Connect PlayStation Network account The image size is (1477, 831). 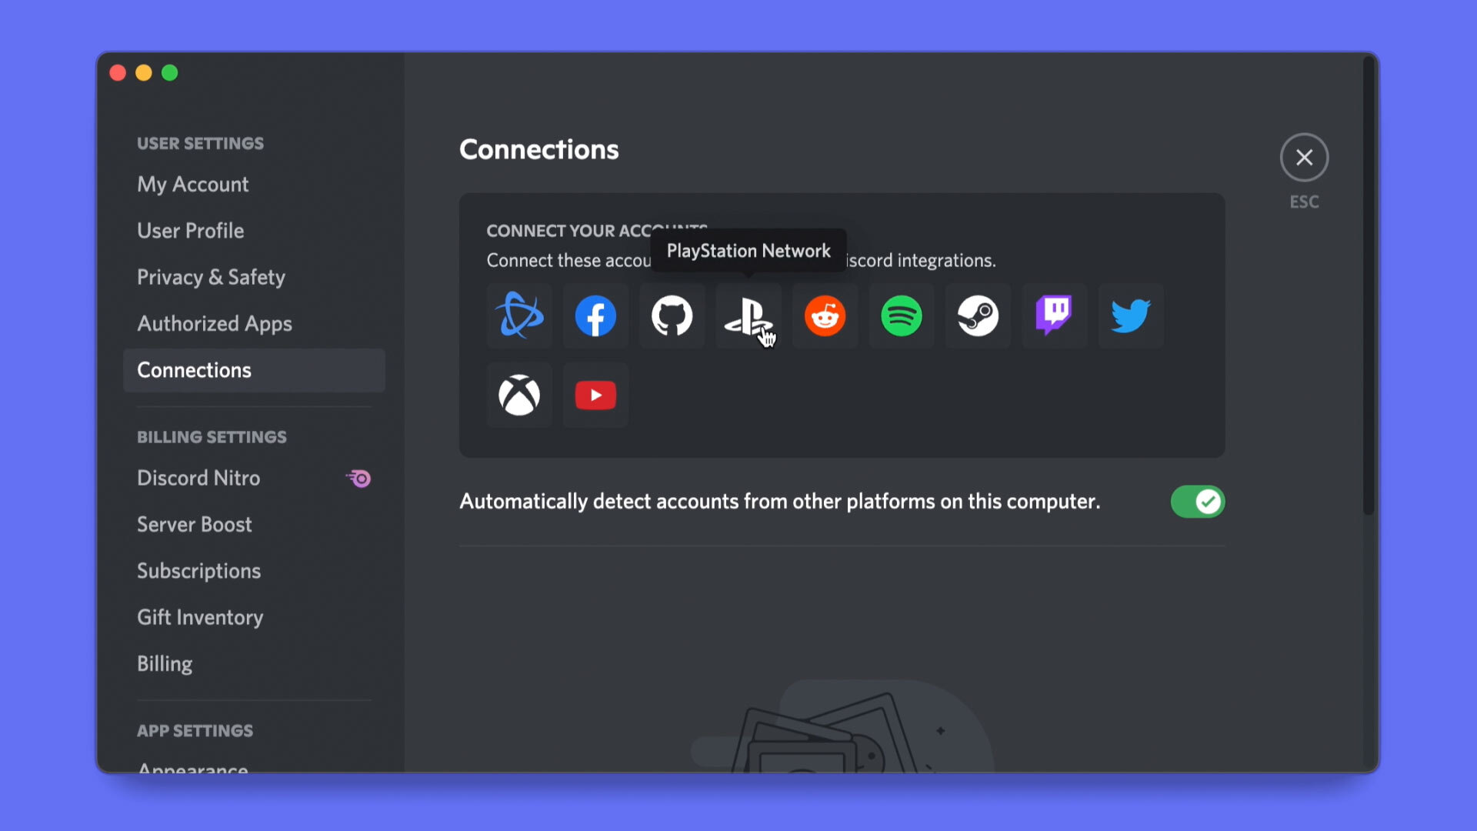pos(749,315)
